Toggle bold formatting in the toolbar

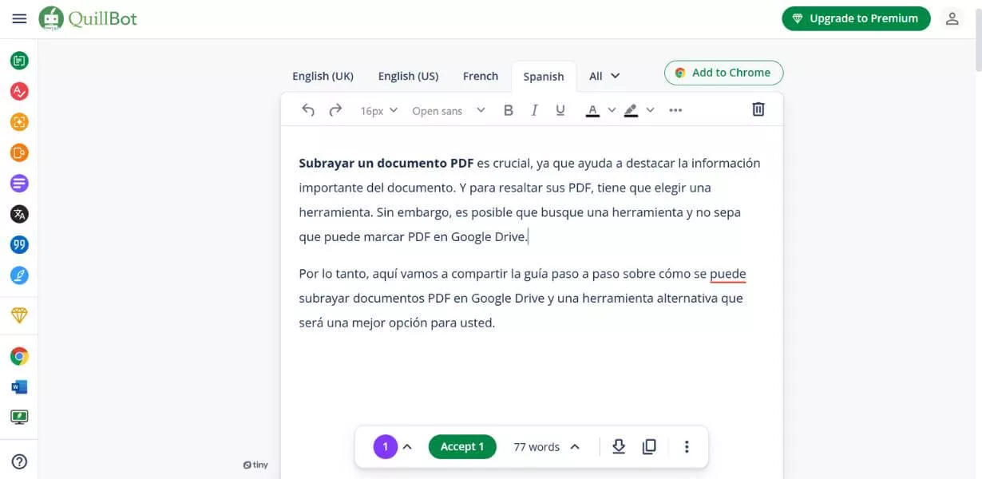(x=509, y=109)
